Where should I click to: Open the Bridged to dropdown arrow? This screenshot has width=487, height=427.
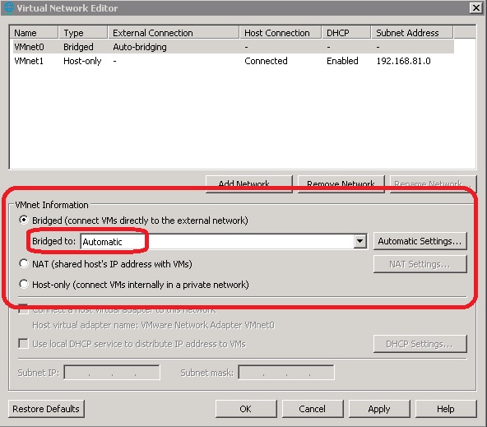click(x=360, y=241)
